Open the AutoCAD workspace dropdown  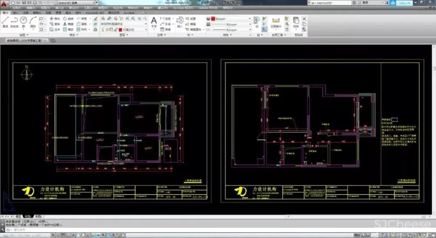point(75,3)
